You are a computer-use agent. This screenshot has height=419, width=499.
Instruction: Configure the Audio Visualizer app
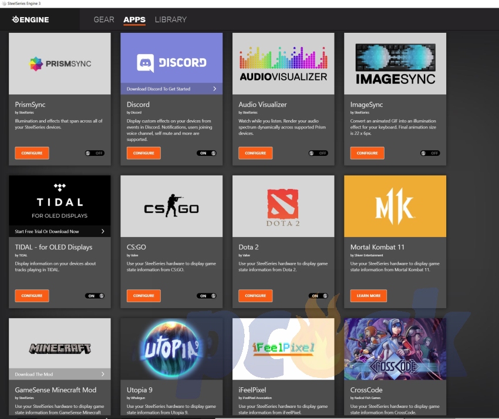point(255,153)
